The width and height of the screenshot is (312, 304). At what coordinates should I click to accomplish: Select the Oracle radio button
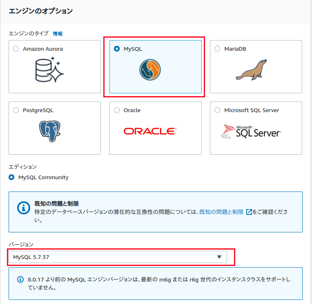coord(117,110)
